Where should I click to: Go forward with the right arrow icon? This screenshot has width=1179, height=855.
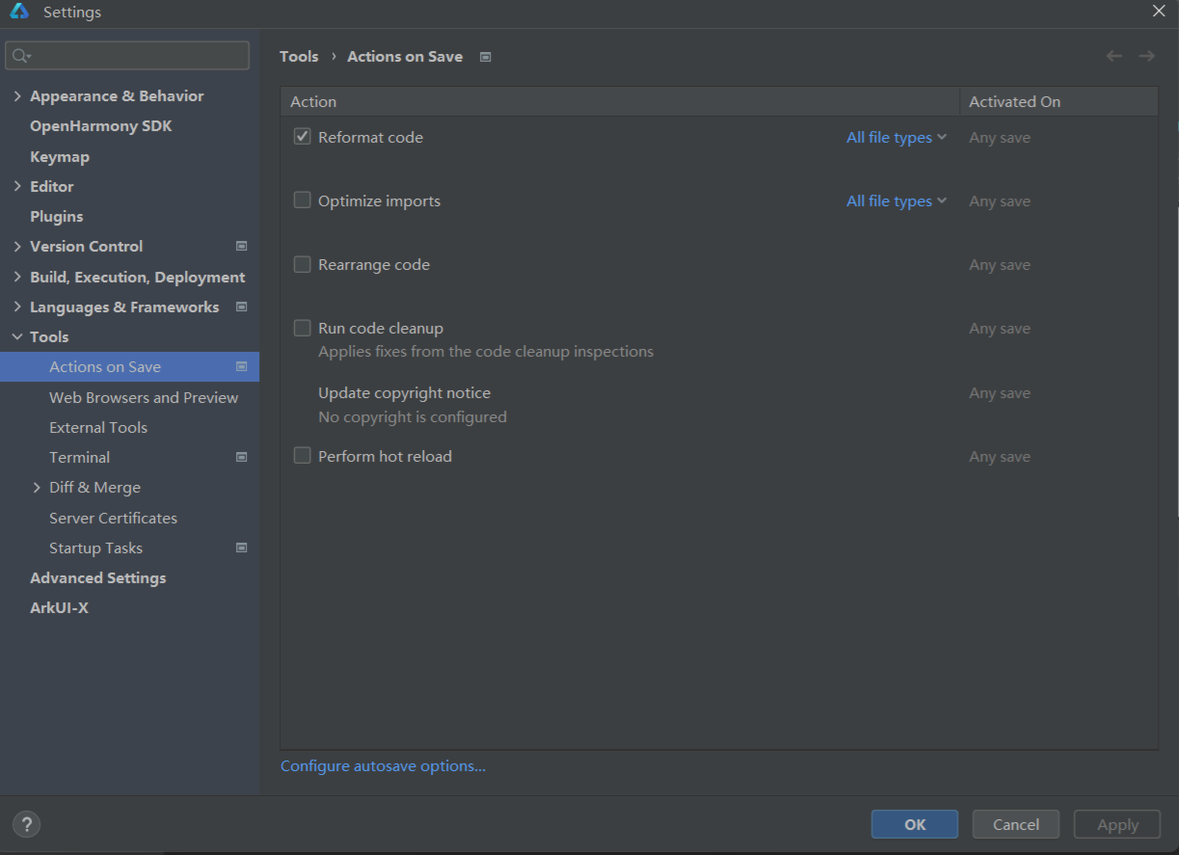tap(1146, 56)
